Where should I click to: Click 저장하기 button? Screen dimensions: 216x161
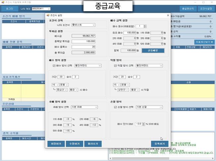coord(56,144)
